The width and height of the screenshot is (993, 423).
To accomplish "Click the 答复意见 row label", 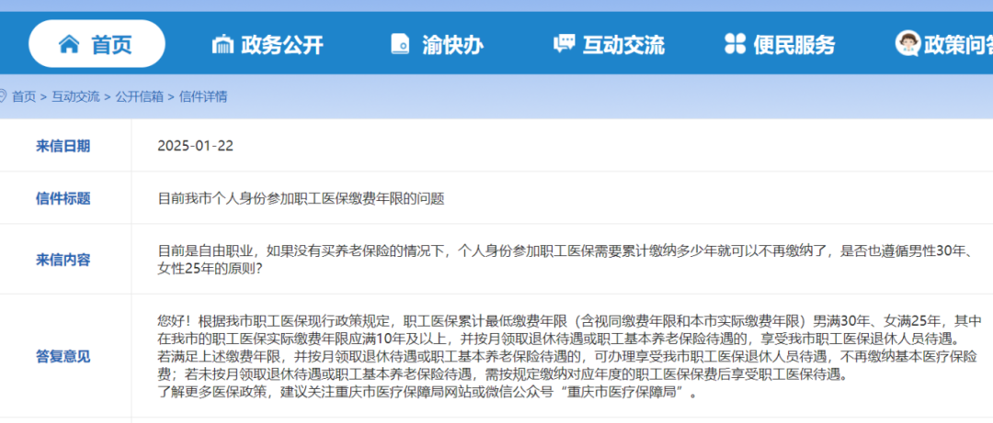I will coord(63,356).
